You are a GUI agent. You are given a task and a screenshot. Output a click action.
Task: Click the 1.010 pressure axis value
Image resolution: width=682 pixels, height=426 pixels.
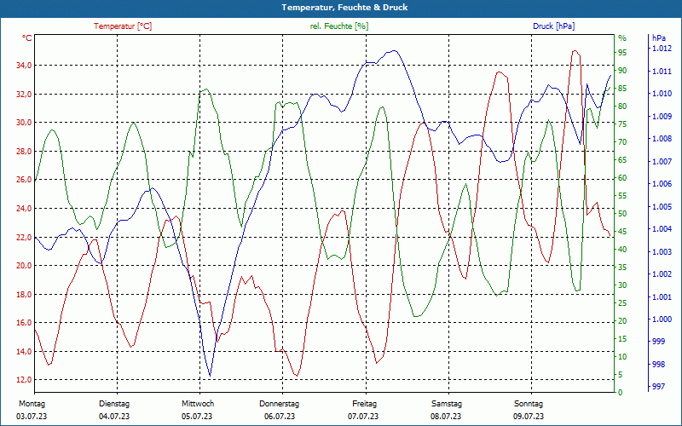662,94
